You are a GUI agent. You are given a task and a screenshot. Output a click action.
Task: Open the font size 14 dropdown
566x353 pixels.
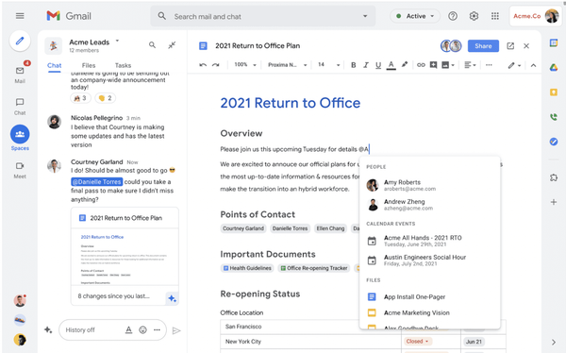[328, 65]
